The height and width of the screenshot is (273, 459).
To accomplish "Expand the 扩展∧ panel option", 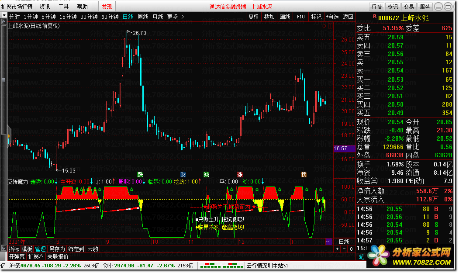I will tap(36, 256).
